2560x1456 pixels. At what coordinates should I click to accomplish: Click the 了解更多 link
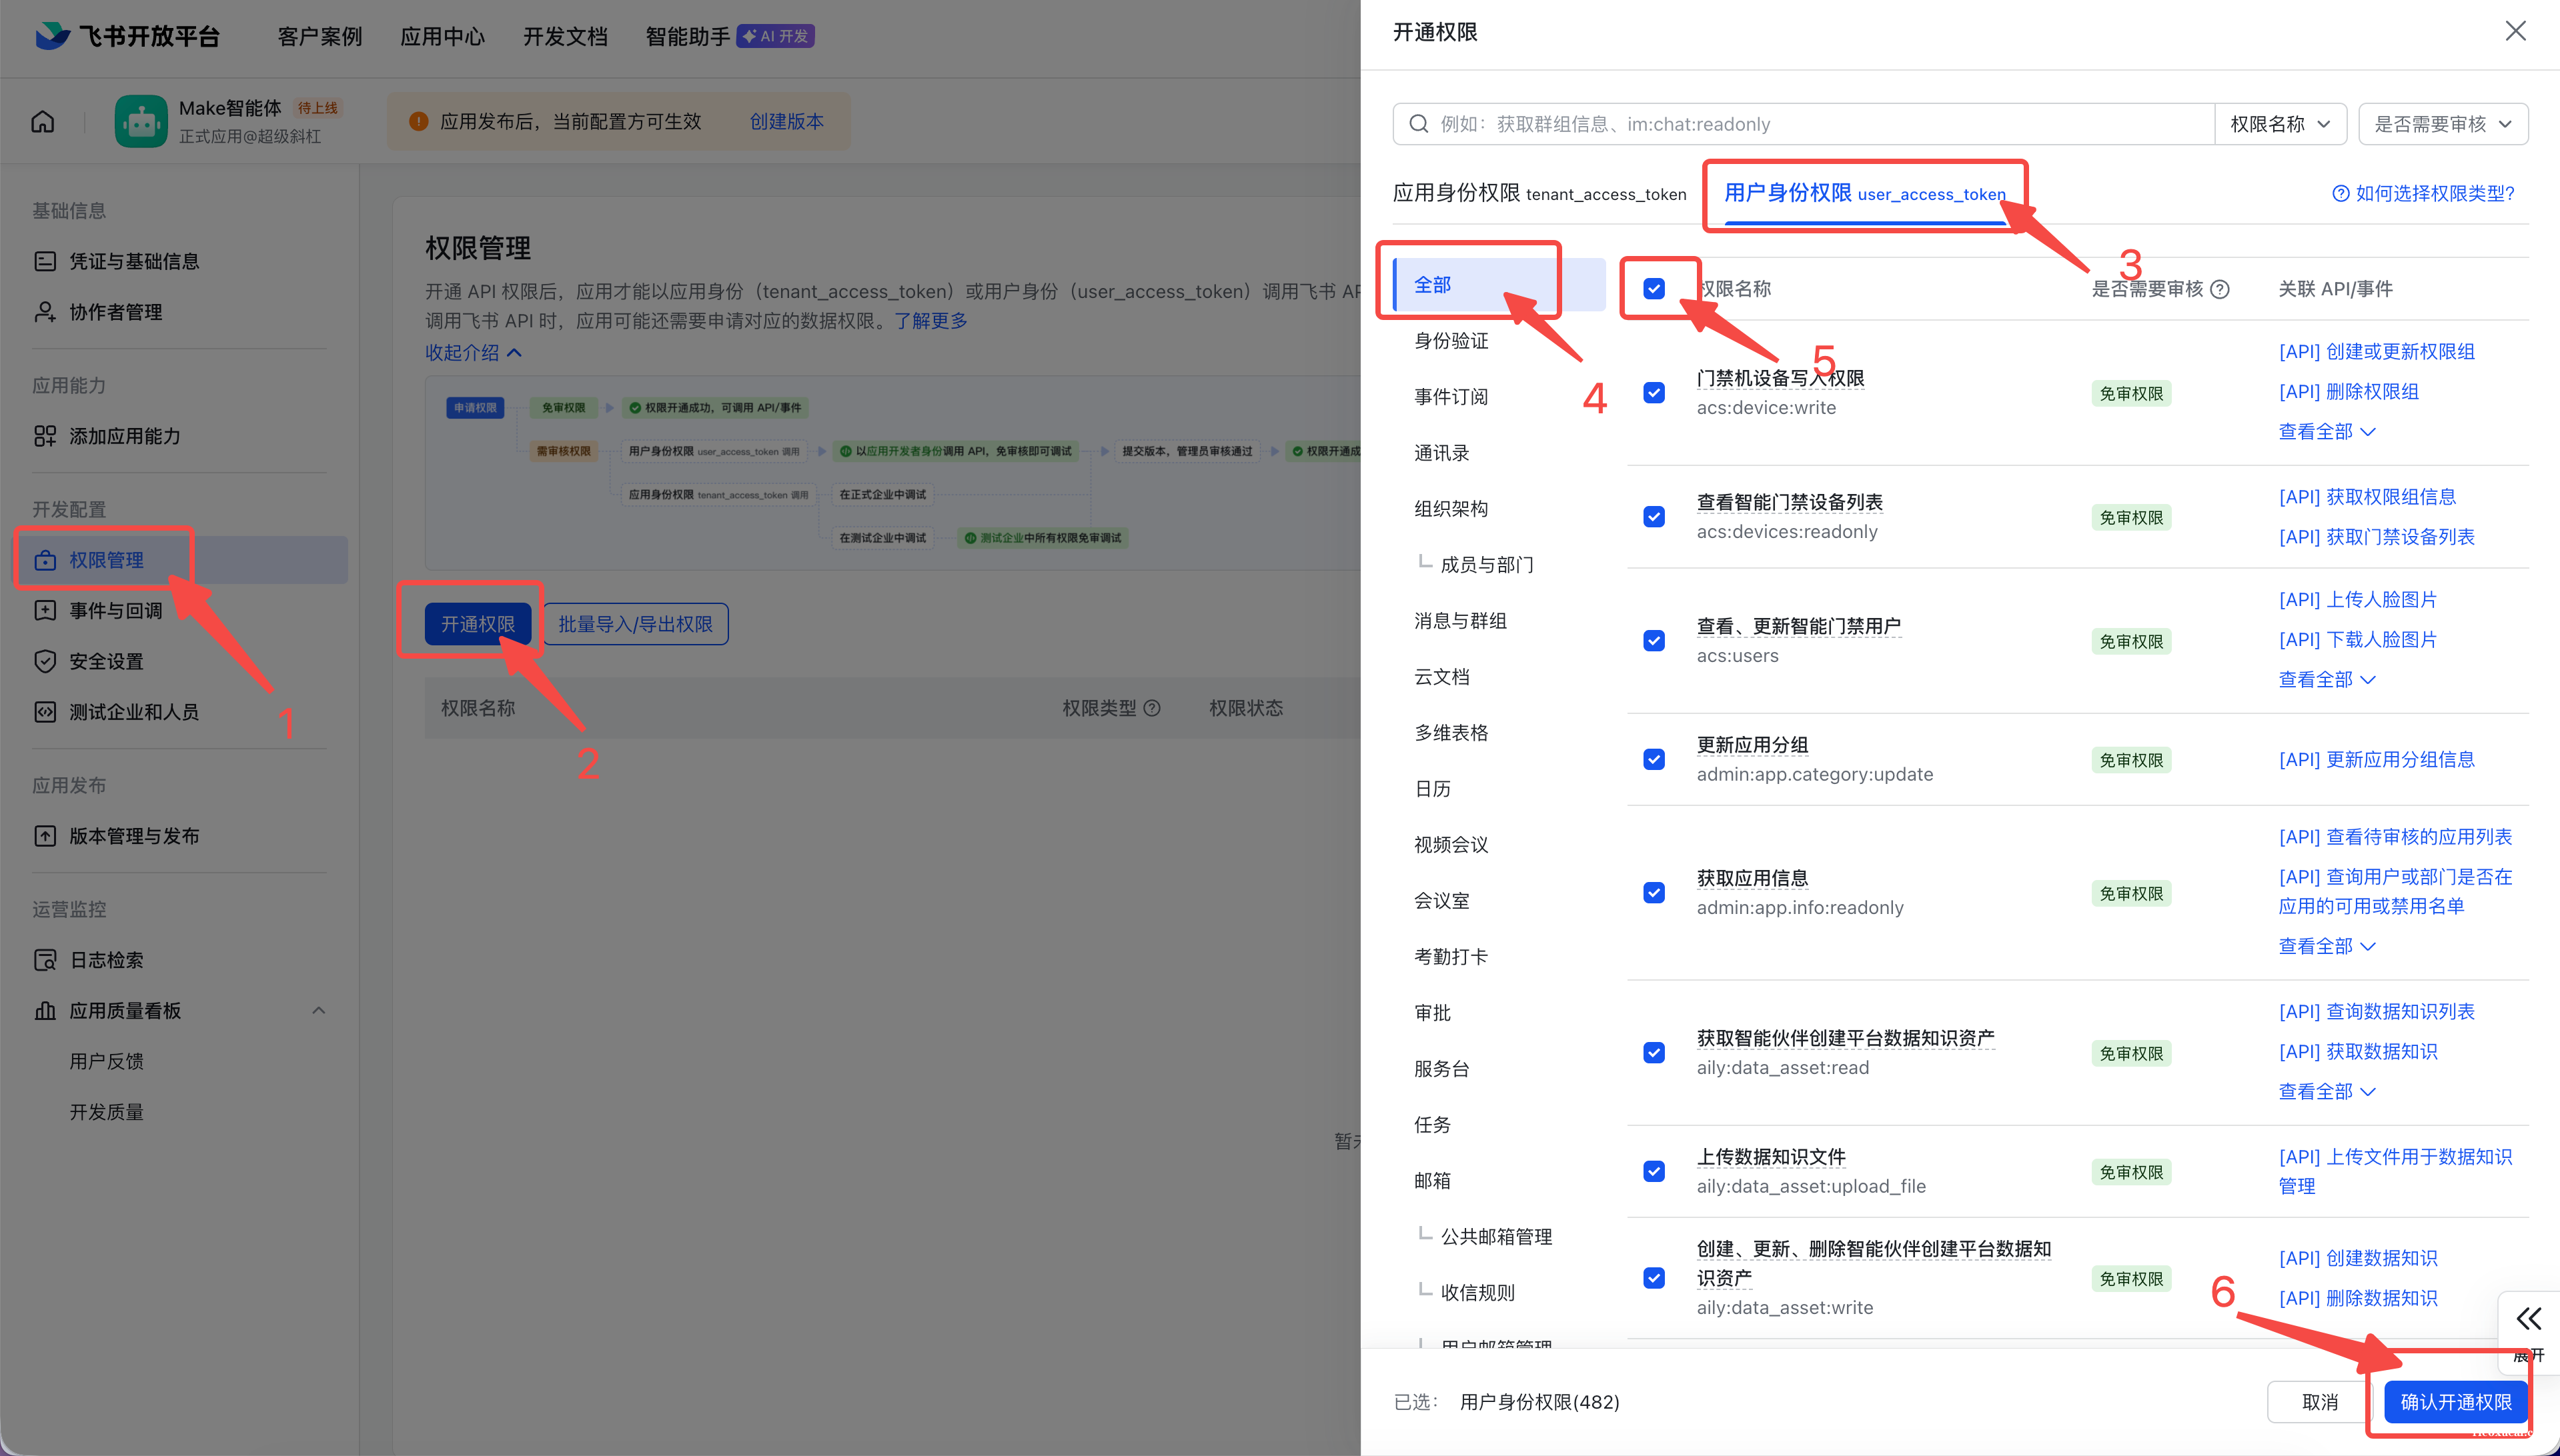click(929, 320)
